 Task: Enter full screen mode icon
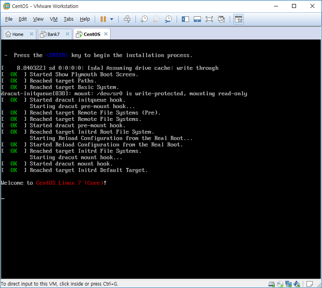[x=209, y=19]
